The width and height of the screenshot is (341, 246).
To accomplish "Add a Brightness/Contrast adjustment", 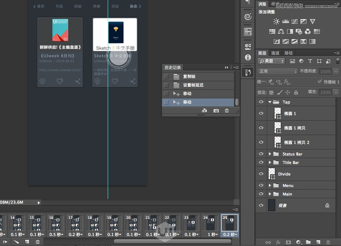I will click(276, 21).
